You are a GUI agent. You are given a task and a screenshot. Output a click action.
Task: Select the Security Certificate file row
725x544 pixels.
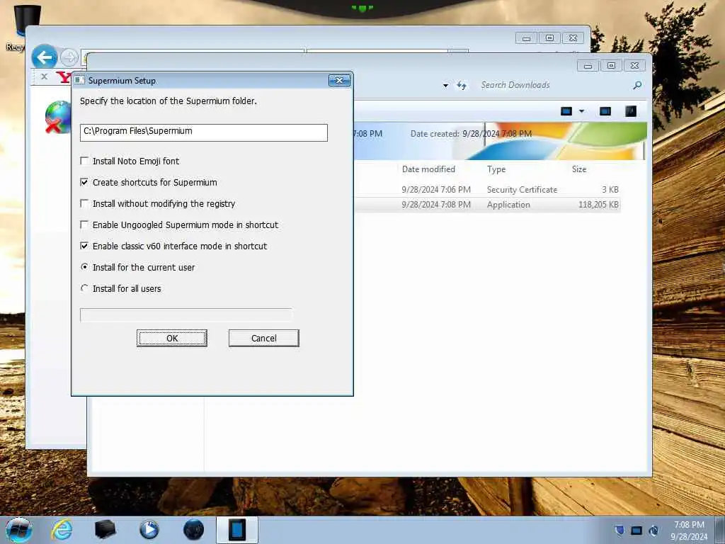click(x=487, y=190)
